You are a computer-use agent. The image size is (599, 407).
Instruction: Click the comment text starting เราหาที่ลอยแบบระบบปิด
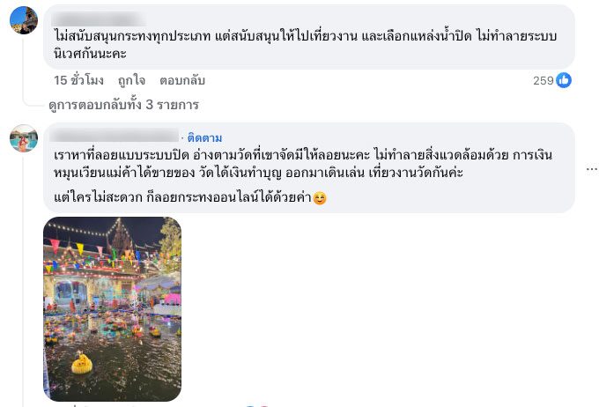[303, 164]
